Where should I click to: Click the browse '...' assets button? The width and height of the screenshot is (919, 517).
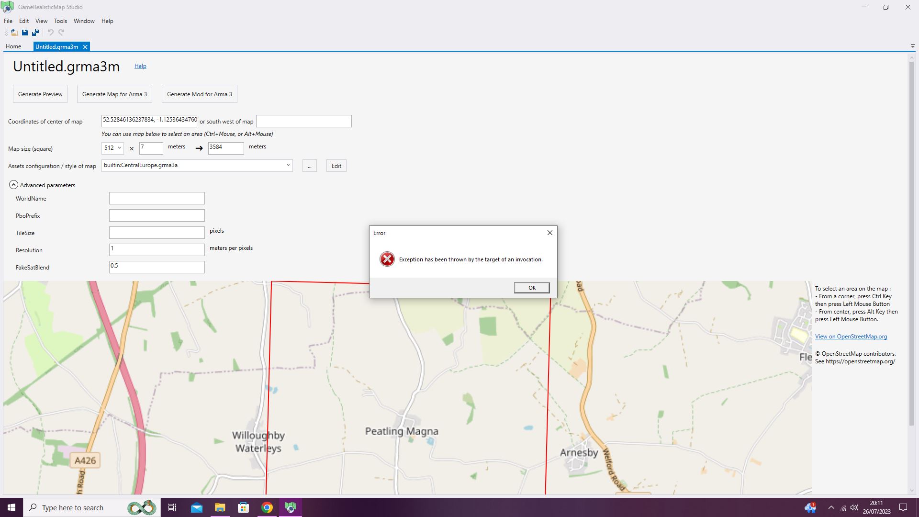click(309, 166)
